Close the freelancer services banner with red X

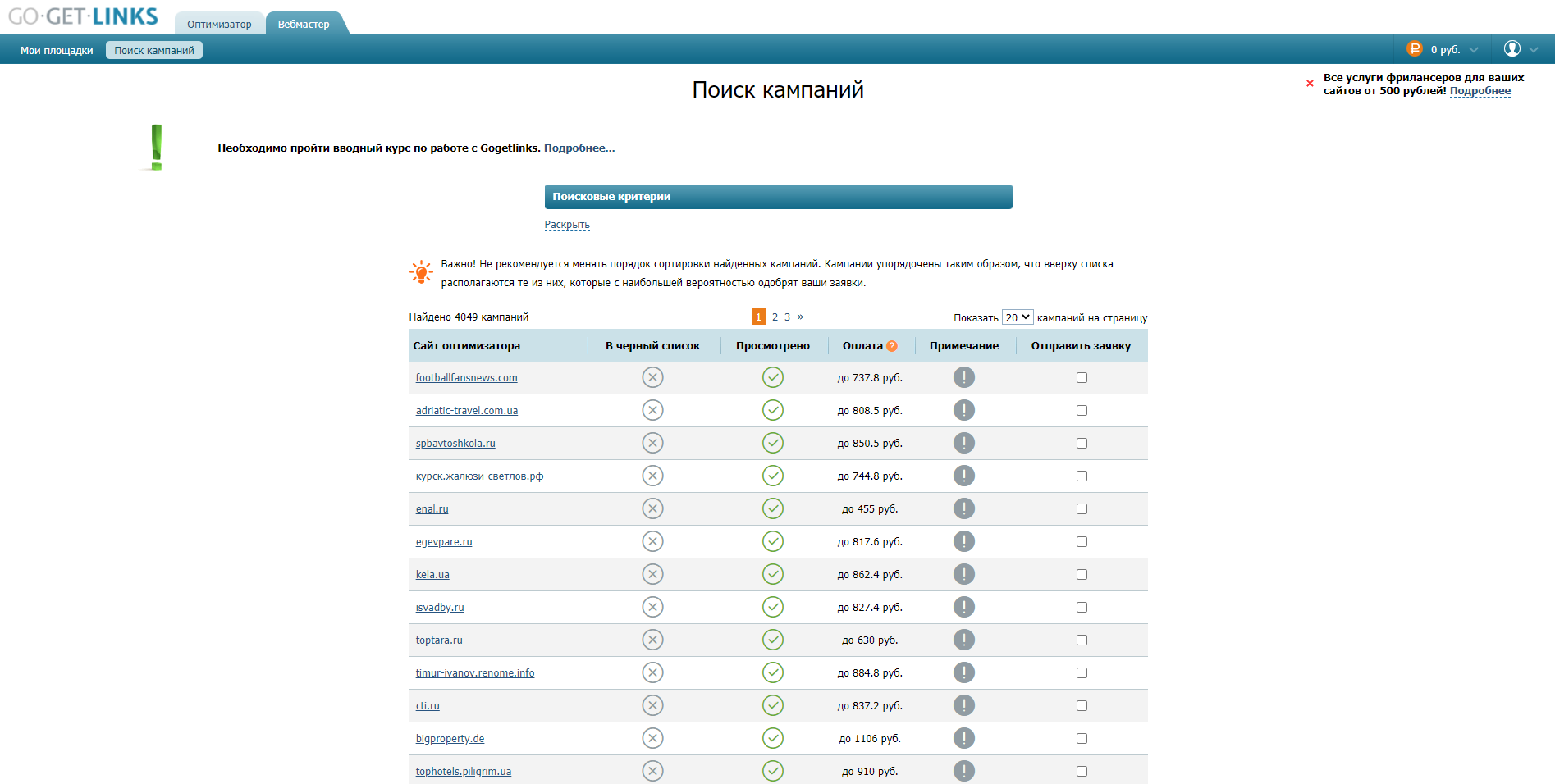pyautogui.click(x=1310, y=84)
